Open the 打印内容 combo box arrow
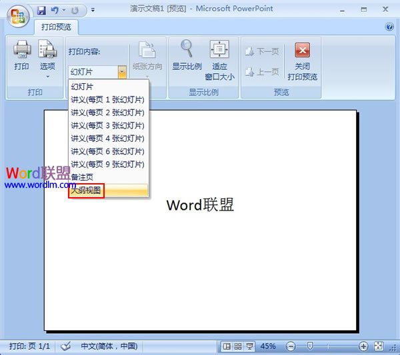The image size is (400, 355). coord(122,72)
